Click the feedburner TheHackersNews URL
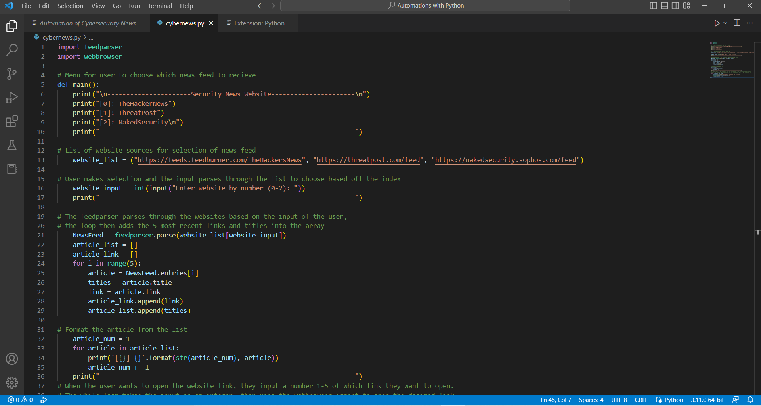 (x=219, y=160)
